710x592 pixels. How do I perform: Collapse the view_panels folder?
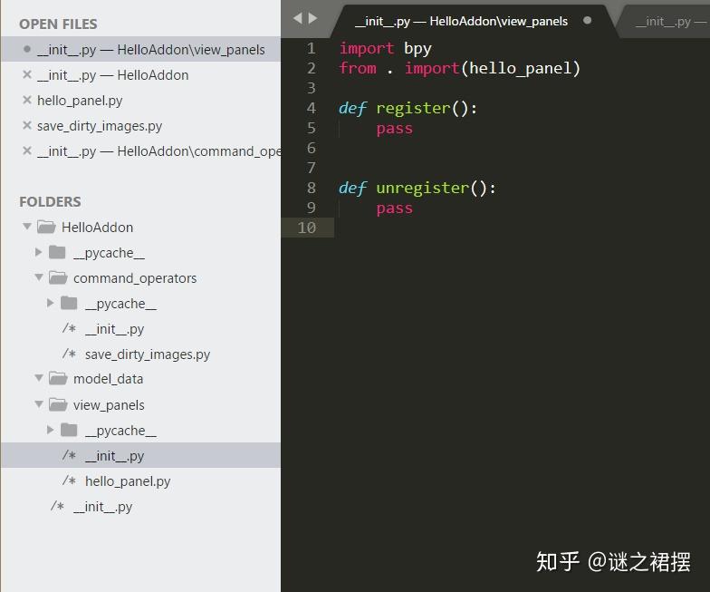39,404
